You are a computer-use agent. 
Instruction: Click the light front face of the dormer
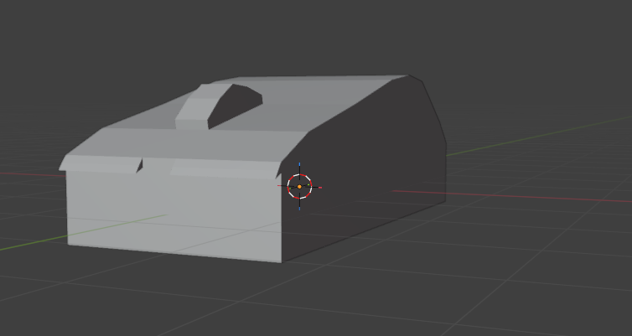(x=192, y=124)
